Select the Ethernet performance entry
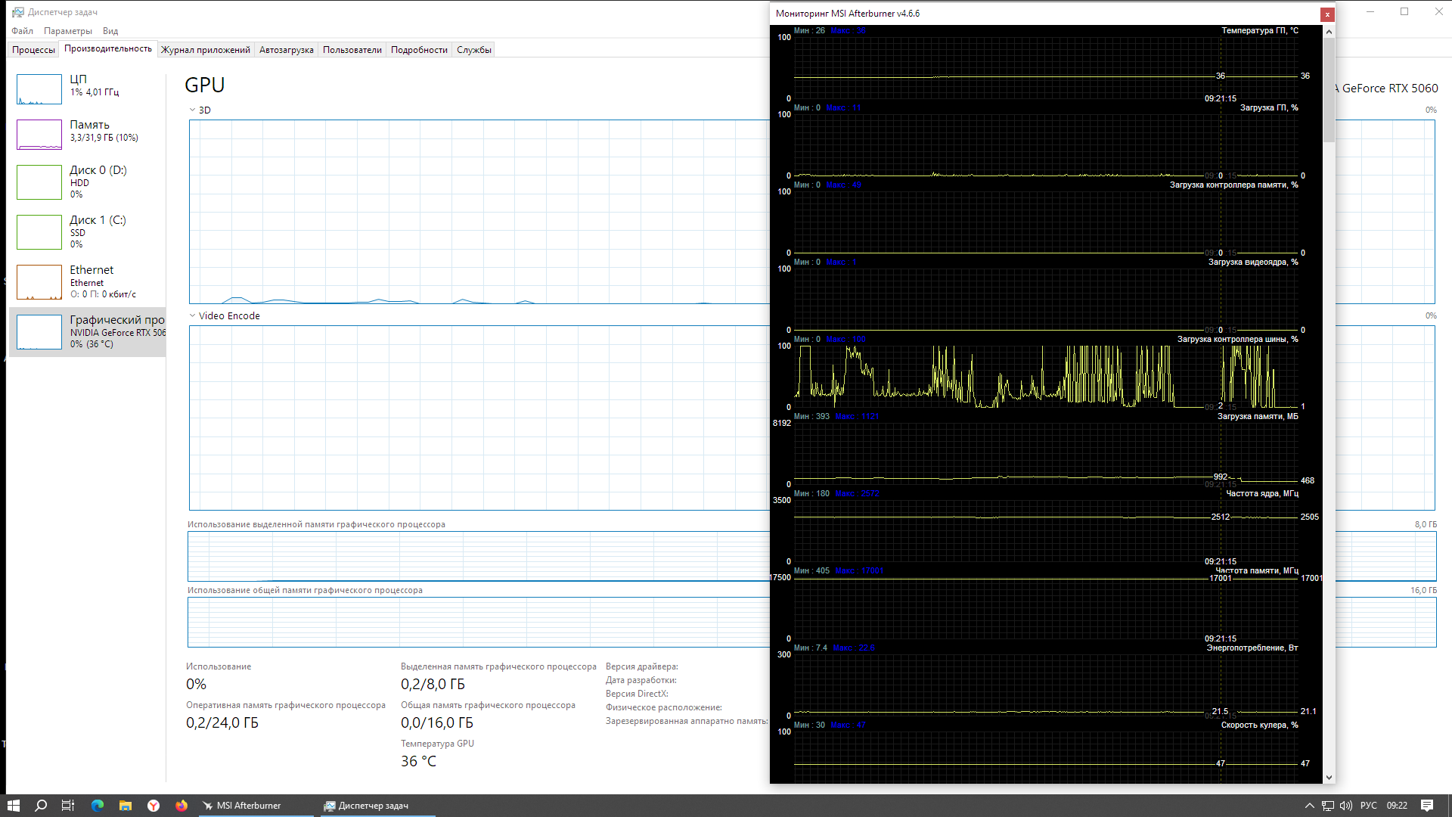Viewport: 1452px width, 817px height. [x=87, y=281]
